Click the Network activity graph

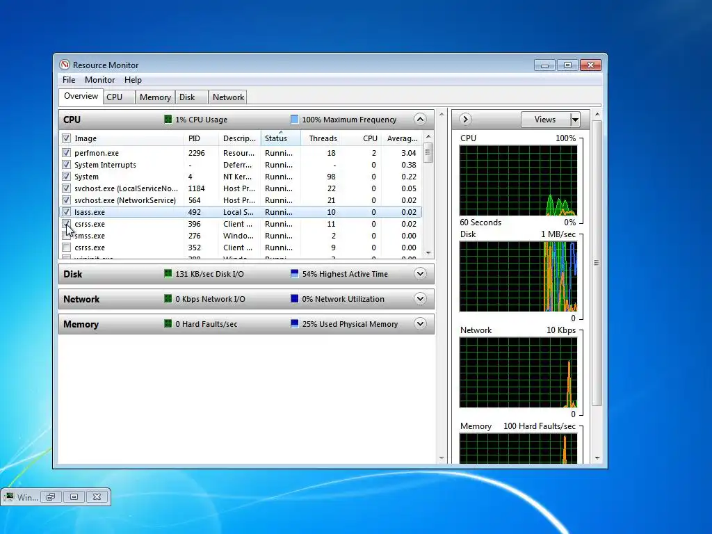click(518, 373)
